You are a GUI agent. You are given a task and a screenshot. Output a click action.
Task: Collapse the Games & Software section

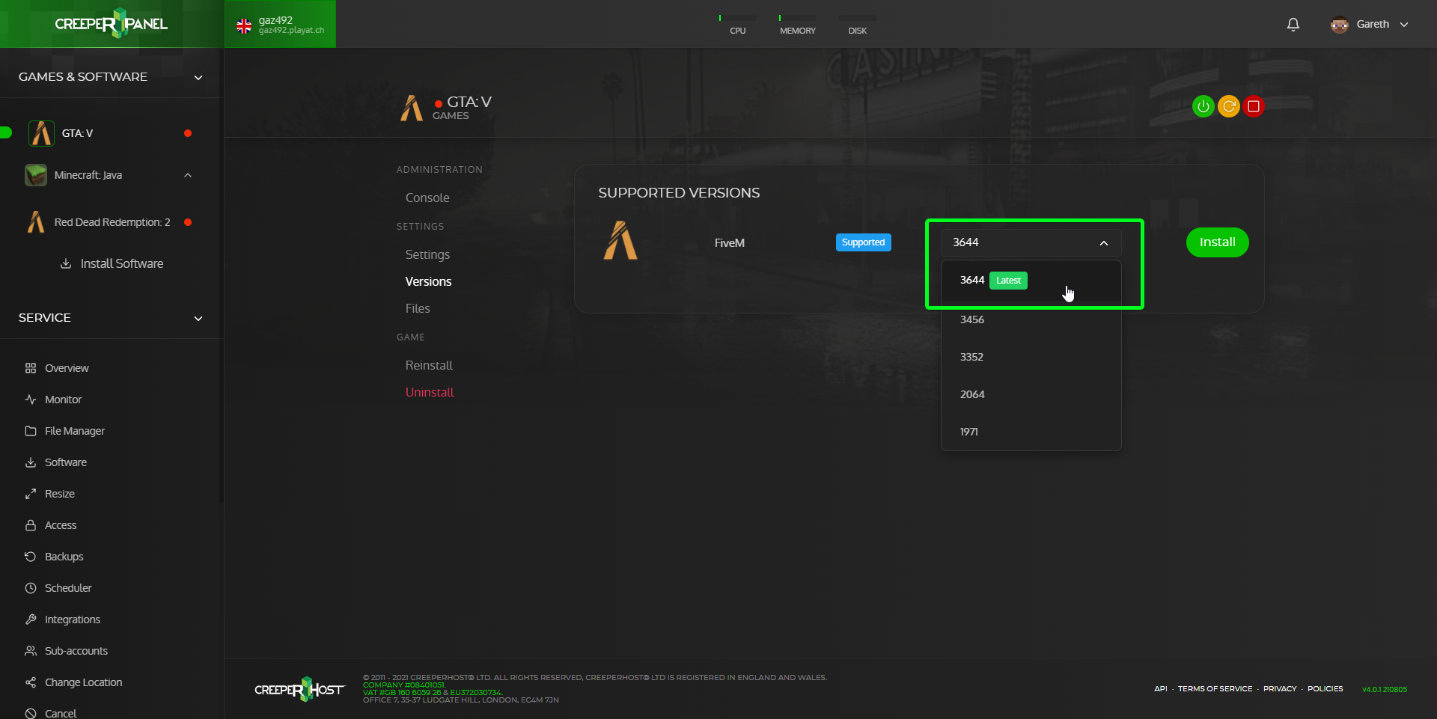point(198,77)
